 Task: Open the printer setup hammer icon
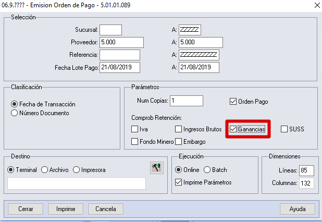tap(157, 168)
